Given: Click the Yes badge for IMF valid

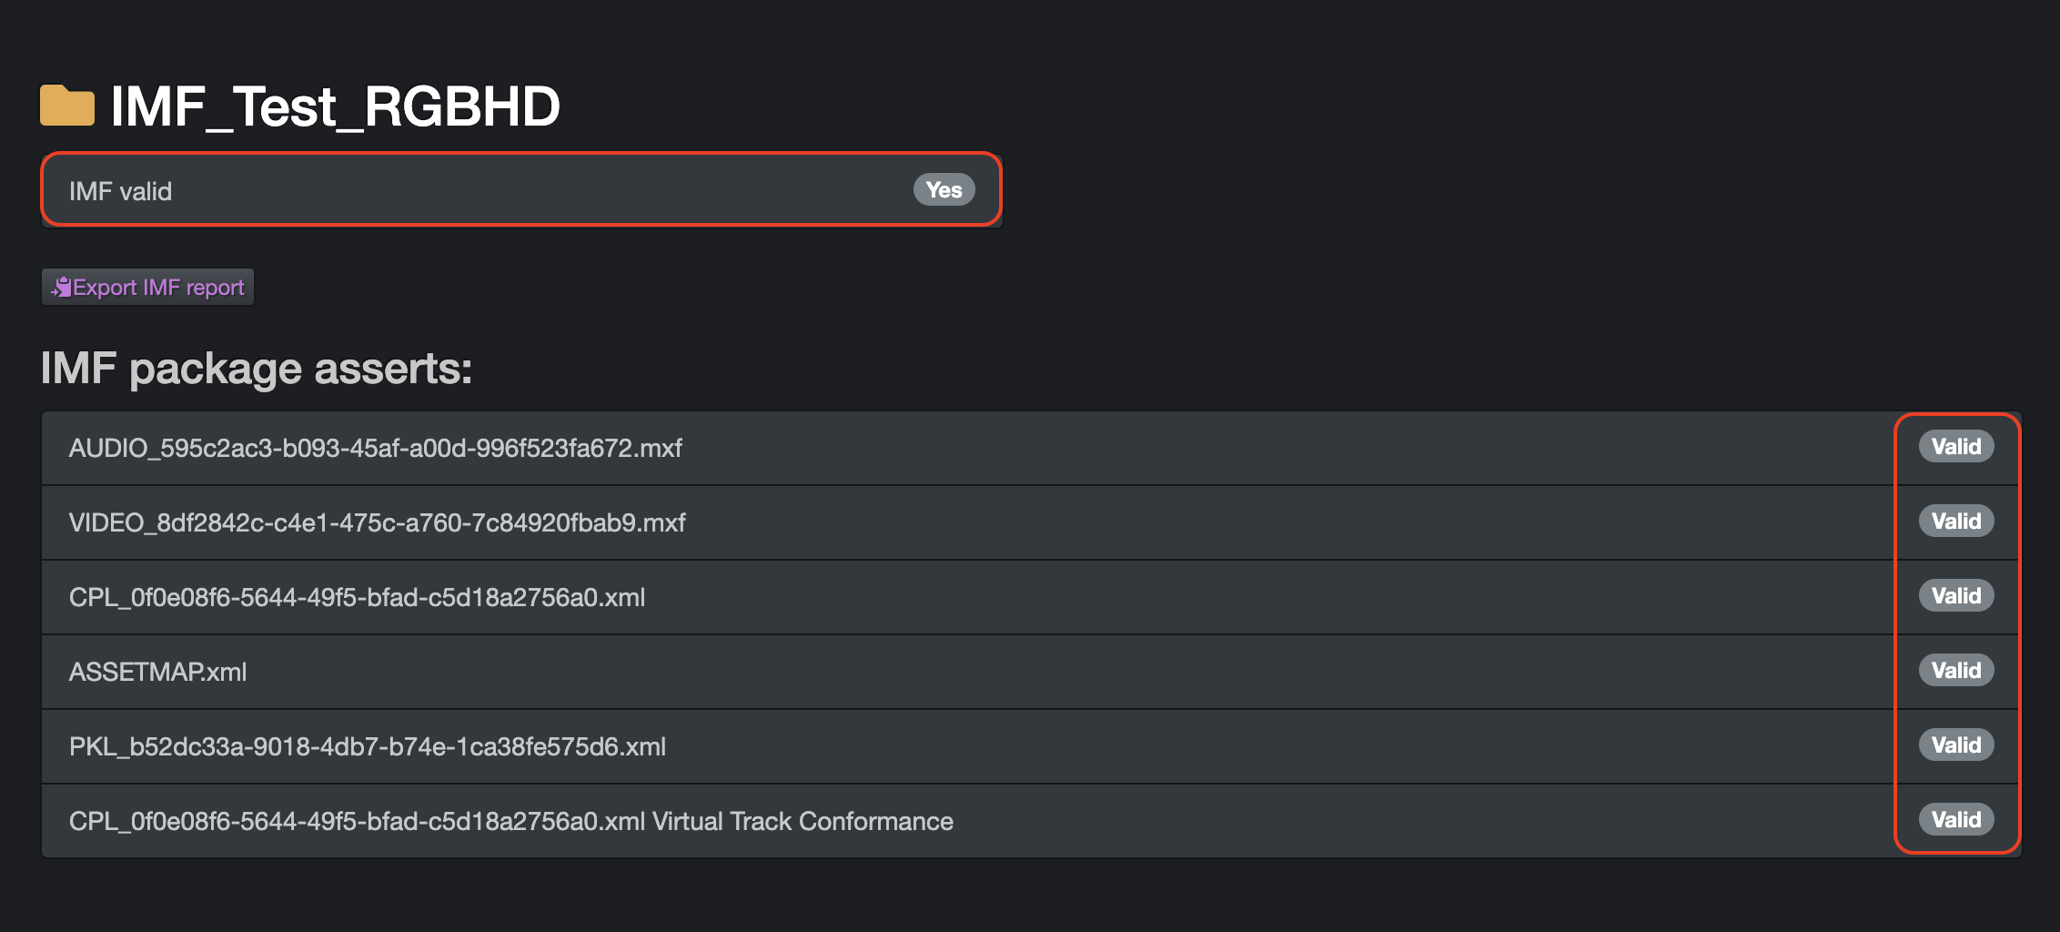Looking at the screenshot, I should (944, 190).
